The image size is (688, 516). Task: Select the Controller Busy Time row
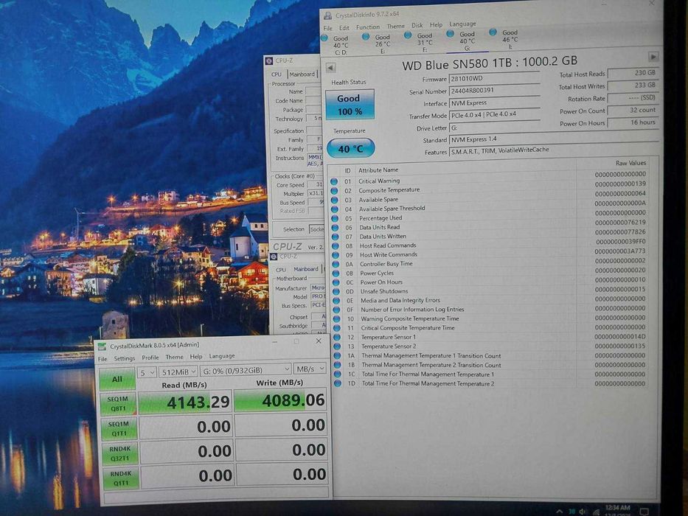point(489,263)
